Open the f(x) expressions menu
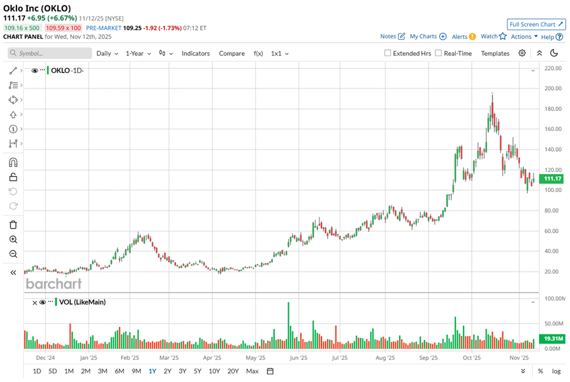Image resolution: width=570 pixels, height=382 pixels. pos(258,54)
